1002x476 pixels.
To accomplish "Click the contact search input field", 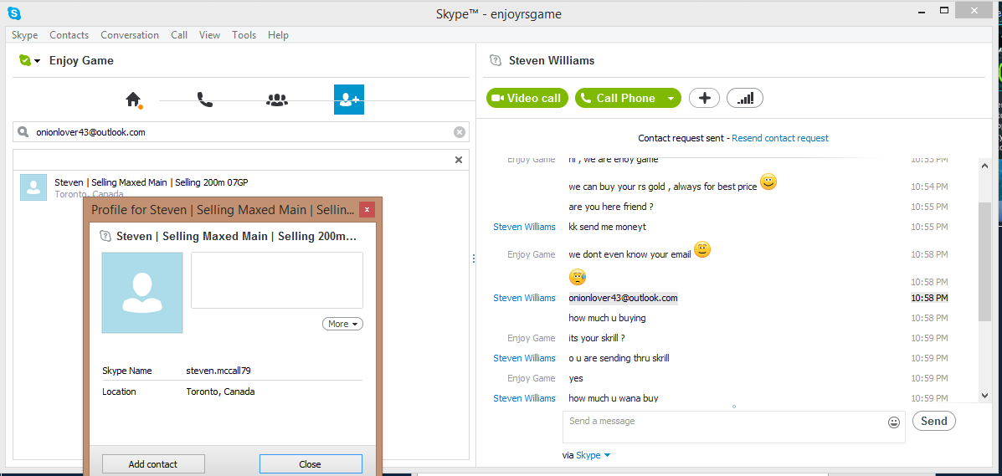I will (x=241, y=132).
